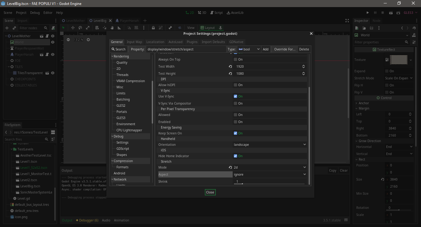The height and width of the screenshot is (227, 421).
Task: Switch to the Input Map tab
Action: pyautogui.click(x=134, y=42)
